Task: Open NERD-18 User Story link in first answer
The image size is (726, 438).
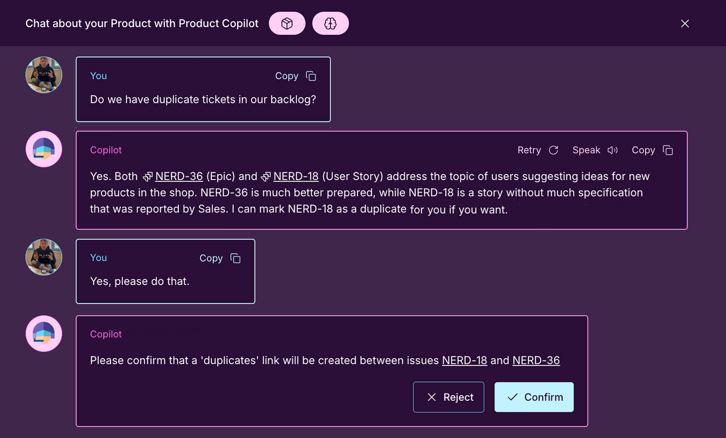Action: pos(296,176)
